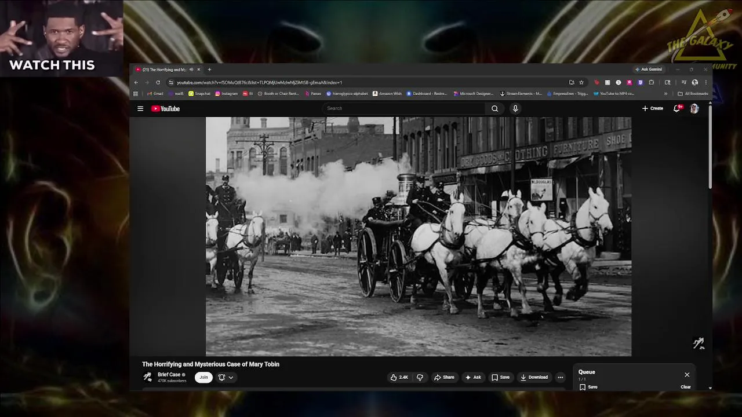Open the All Bookmarks folder
The height and width of the screenshot is (417, 742).
(693, 93)
